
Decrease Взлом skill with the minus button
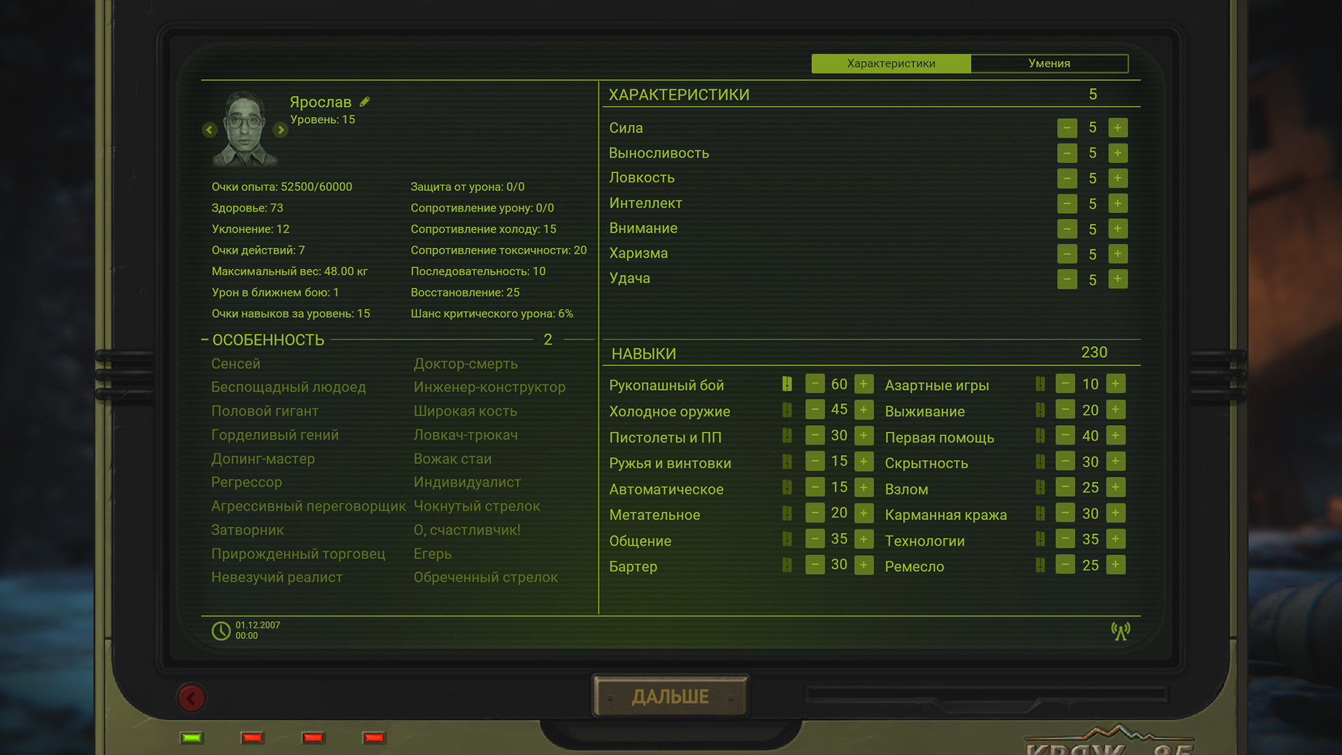(x=1065, y=487)
